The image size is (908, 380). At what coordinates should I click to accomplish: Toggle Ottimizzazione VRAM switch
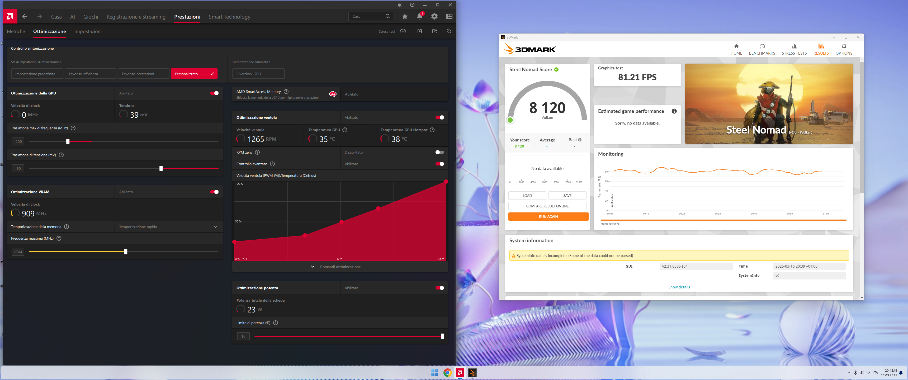214,192
